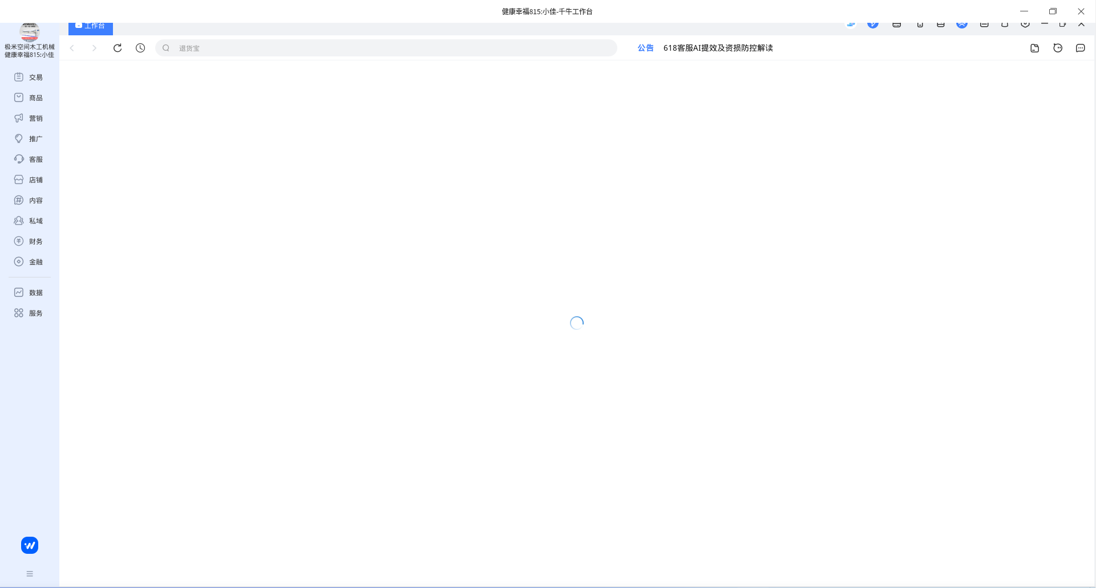Click the W assistant icon at bottom left

click(29, 545)
